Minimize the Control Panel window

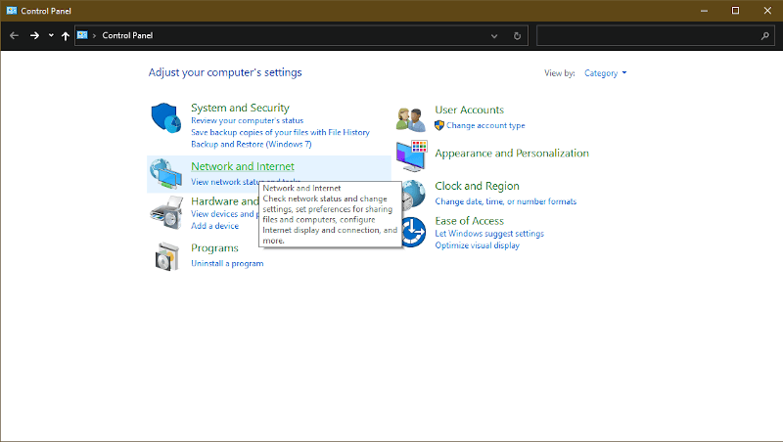[x=704, y=11]
